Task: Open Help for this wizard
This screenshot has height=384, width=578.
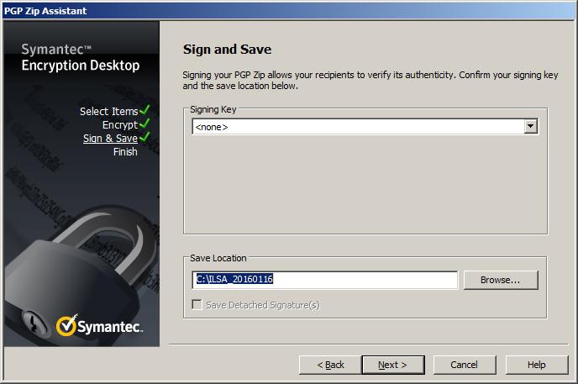Action: click(x=537, y=365)
